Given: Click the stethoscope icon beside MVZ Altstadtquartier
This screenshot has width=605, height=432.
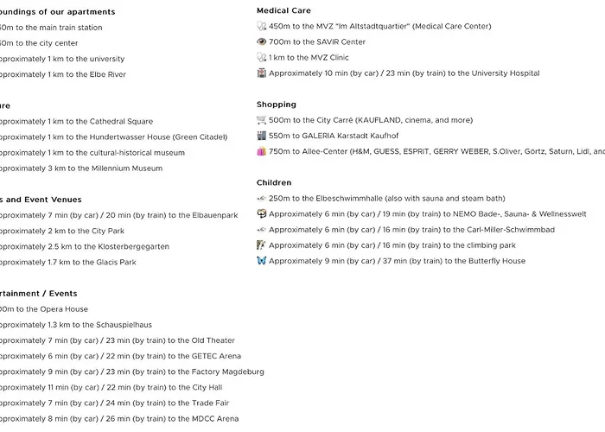Looking at the screenshot, I should coord(262,27).
